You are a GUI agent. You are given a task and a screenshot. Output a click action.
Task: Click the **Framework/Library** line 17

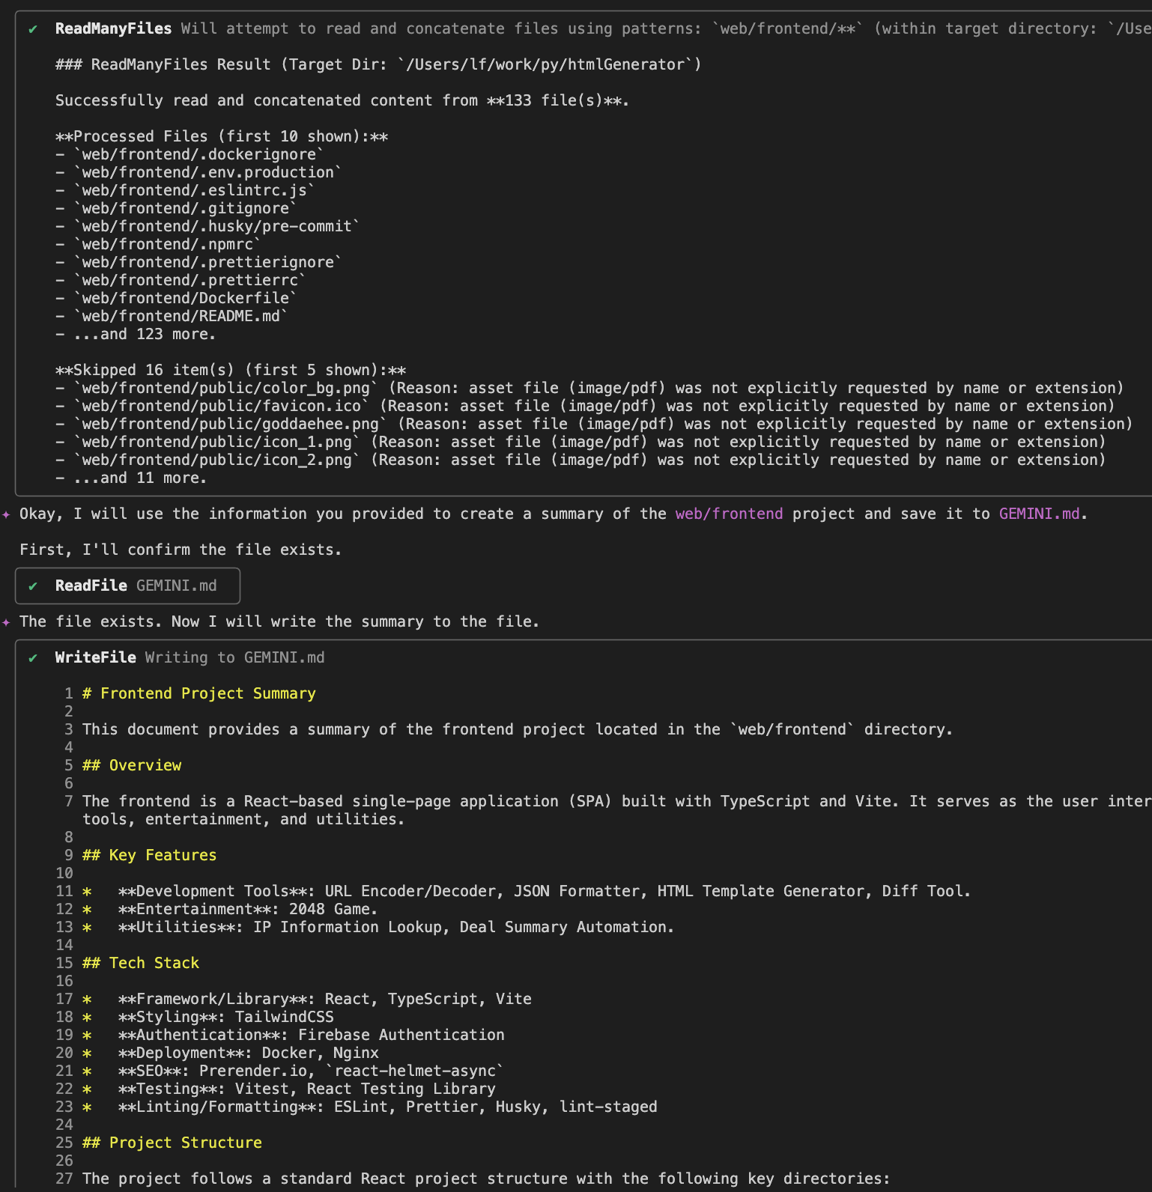(306, 999)
